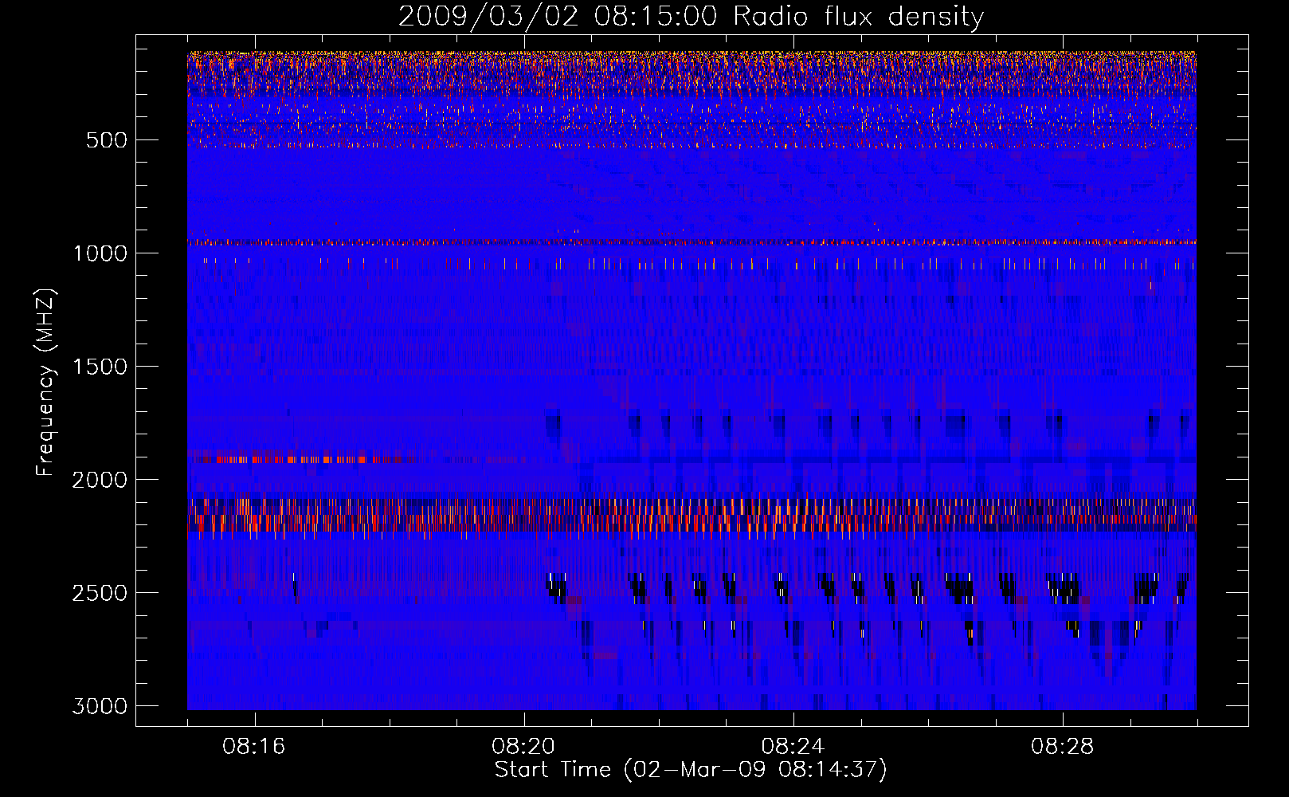The height and width of the screenshot is (797, 1289).
Task: Click the plot title 'Radio flux density'
Action: click(858, 17)
